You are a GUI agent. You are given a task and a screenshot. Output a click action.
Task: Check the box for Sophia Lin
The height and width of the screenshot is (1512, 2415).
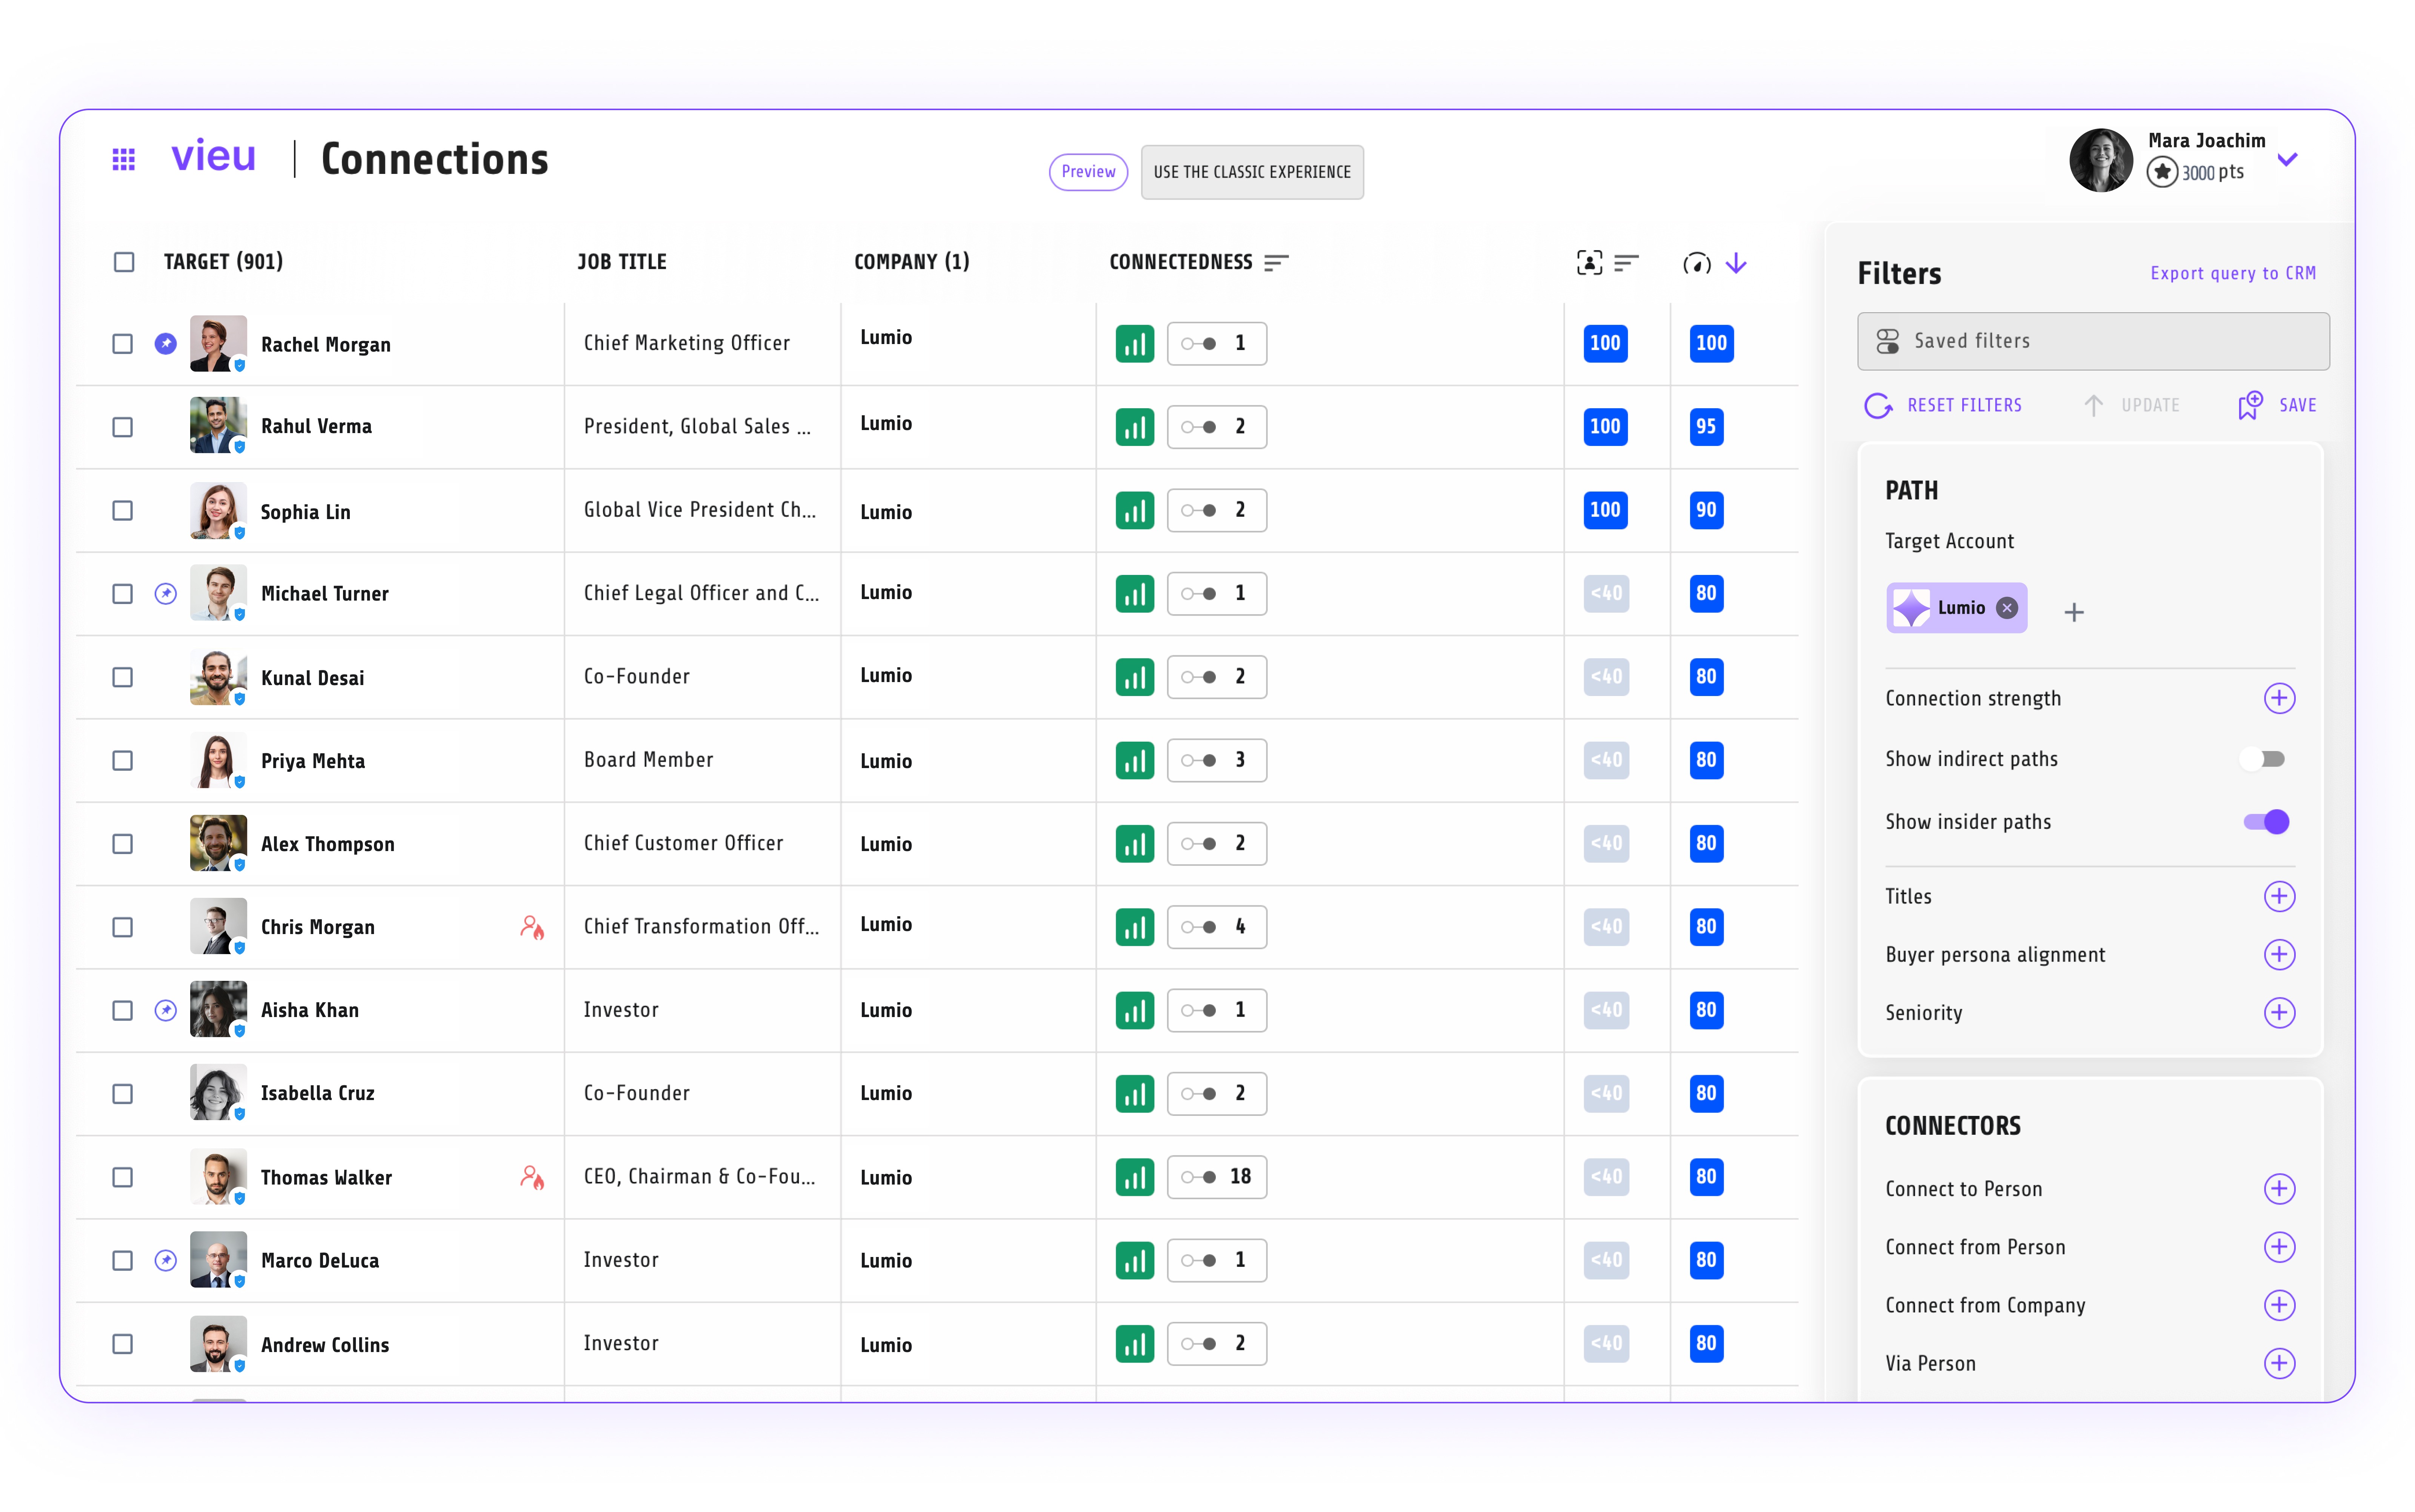tap(123, 511)
